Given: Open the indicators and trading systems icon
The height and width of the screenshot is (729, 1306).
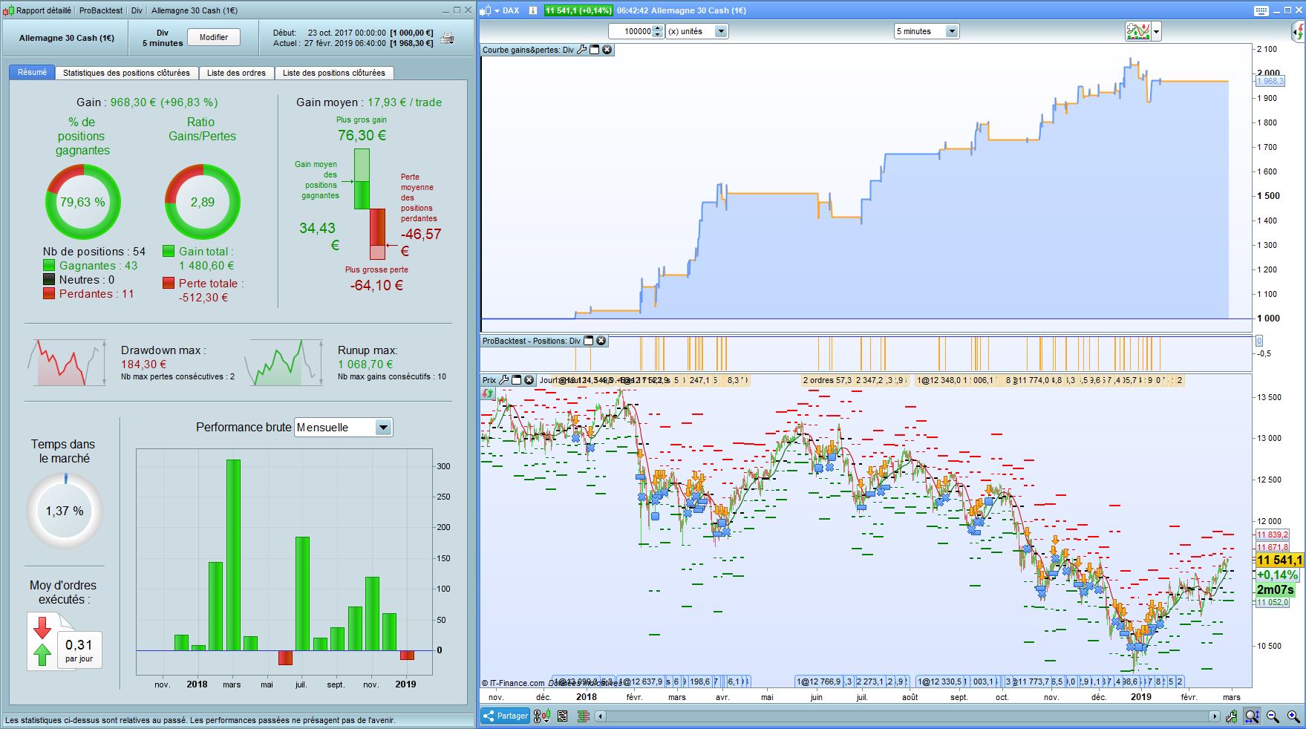Looking at the screenshot, I should tap(1137, 31).
